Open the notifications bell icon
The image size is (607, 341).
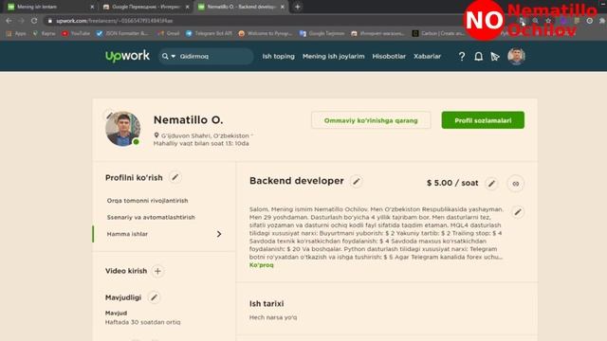pos(478,57)
